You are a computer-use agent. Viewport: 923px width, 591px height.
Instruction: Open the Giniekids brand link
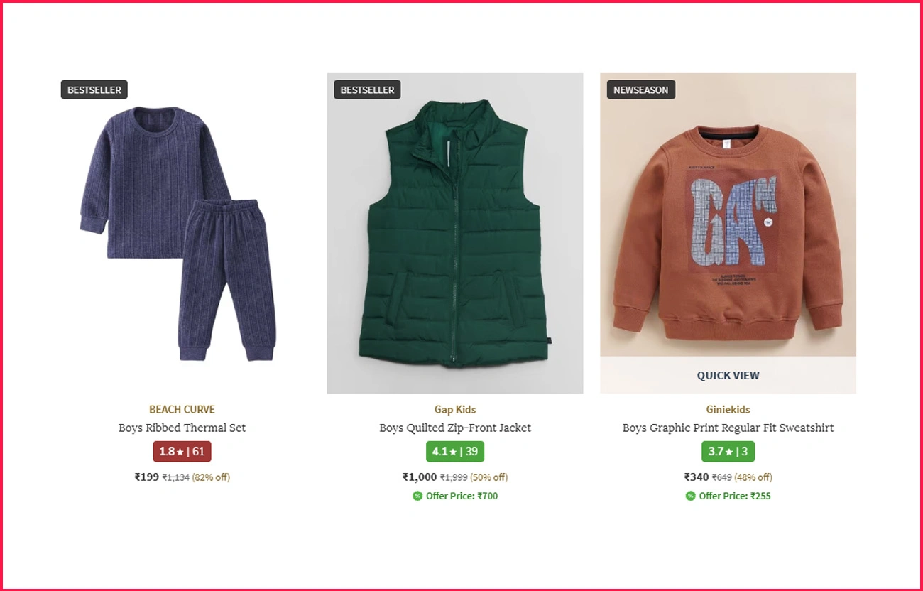coord(728,409)
